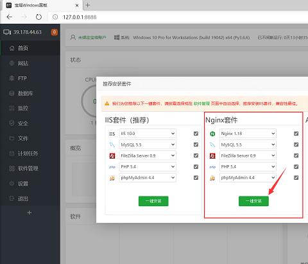Open PHP 5.4 dropdown in IIS suite
This screenshot has width=308, height=264.
(148, 166)
